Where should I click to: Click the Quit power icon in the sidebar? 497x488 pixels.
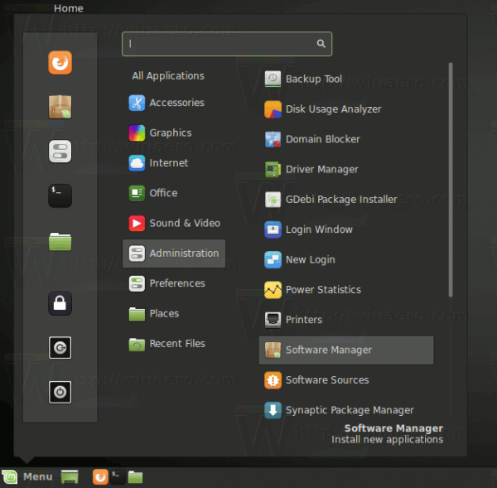coord(60,392)
